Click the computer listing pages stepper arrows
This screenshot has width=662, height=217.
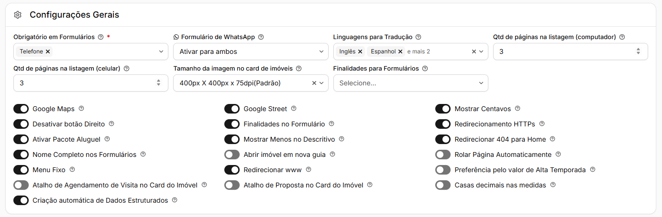click(638, 52)
